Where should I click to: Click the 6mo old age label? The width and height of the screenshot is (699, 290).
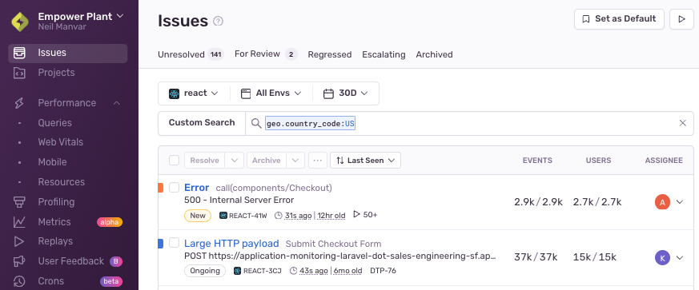(x=348, y=271)
